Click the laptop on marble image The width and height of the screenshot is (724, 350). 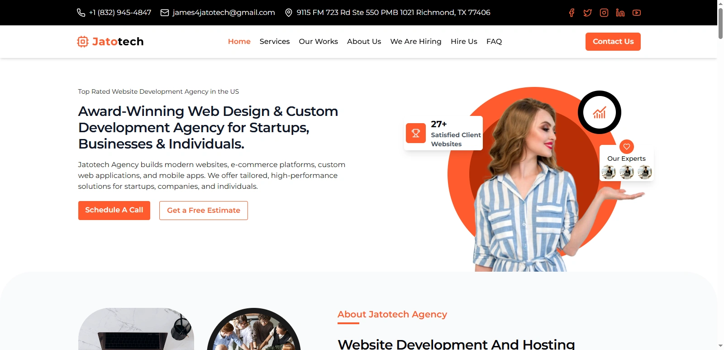point(136,329)
